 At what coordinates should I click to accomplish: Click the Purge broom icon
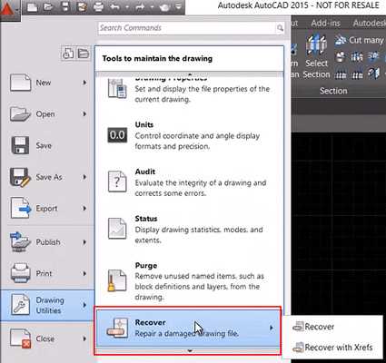[x=117, y=280]
